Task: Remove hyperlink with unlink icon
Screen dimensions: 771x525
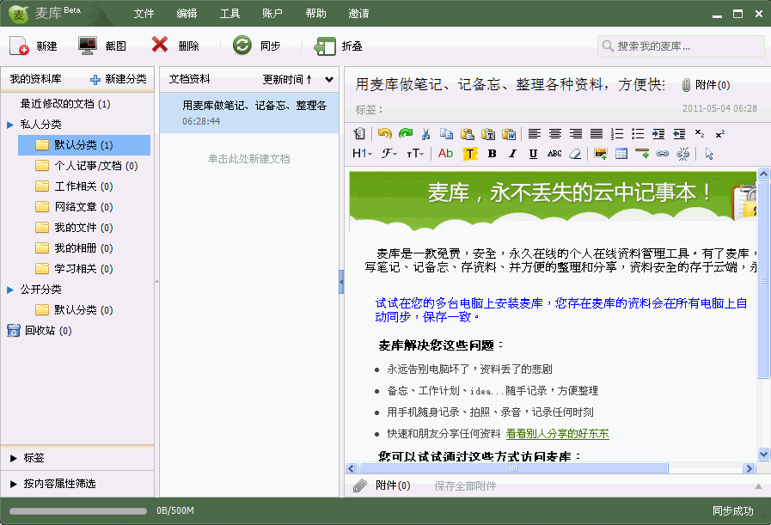Action: click(683, 154)
